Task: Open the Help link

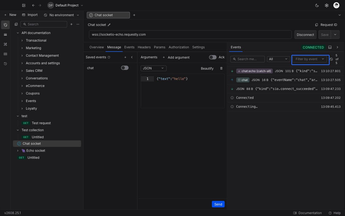Action: click(x=334, y=213)
